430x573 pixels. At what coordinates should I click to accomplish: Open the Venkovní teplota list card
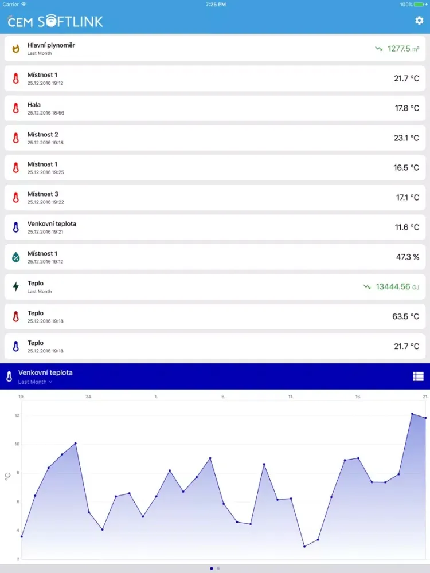click(215, 227)
